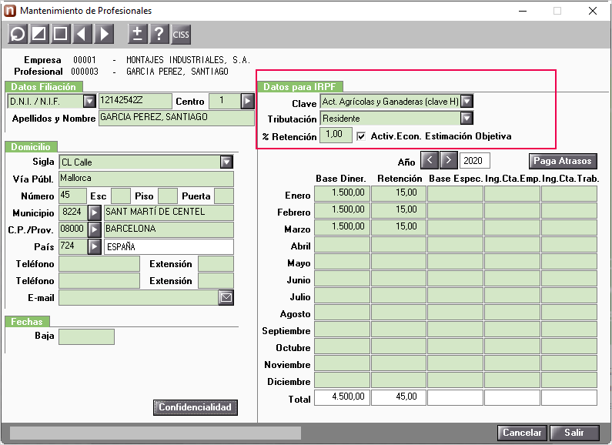Click the SANT MARTÍ DE CENTEL municipality name
The image size is (612, 445).
coord(169,212)
